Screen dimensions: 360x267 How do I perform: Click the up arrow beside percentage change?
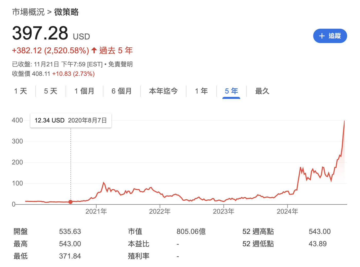(x=94, y=50)
